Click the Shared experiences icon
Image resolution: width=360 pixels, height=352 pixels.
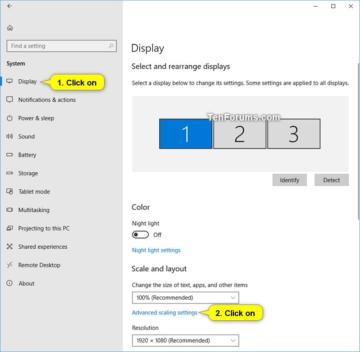pyautogui.click(x=10, y=246)
